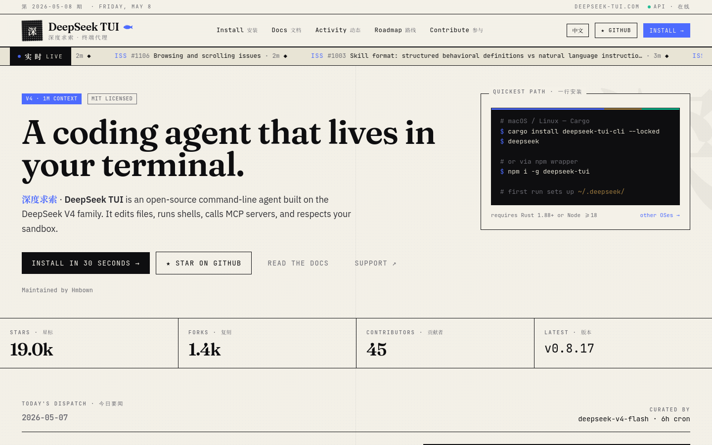Click the V4 1M CONTEXT blue badge
This screenshot has width=712, height=445.
tap(51, 99)
